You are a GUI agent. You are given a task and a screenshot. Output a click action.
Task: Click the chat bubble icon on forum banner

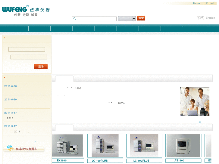pos(10,148)
